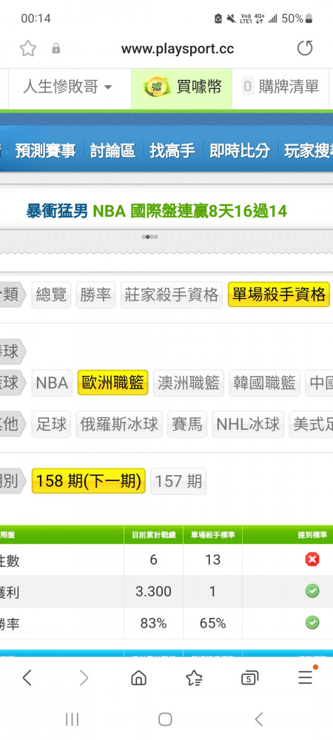This screenshot has width=333, height=740.
Task: Choose the 賽馬 sport filter
Action: point(186,424)
